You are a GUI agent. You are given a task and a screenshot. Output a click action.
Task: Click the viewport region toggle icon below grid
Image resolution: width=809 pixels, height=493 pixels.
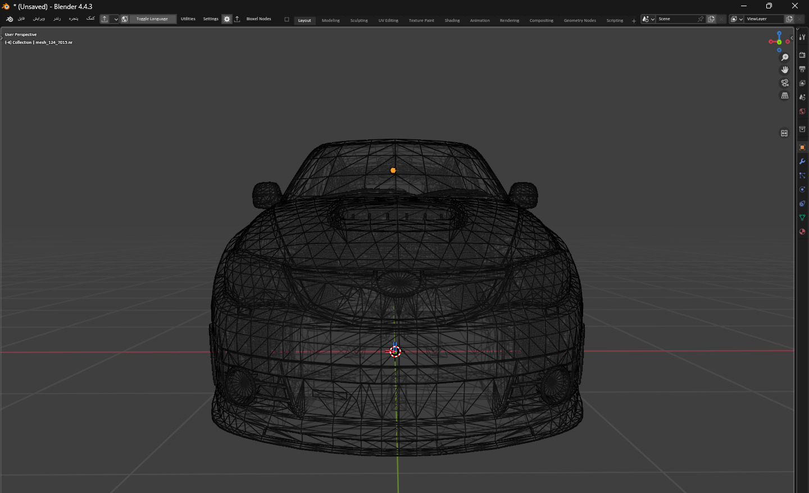[784, 133]
